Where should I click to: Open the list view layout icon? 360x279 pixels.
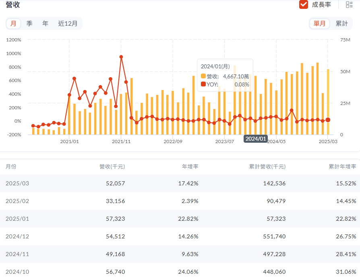click(349, 4)
